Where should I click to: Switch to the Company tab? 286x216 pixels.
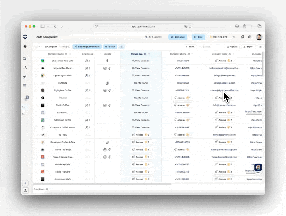point(51,47)
